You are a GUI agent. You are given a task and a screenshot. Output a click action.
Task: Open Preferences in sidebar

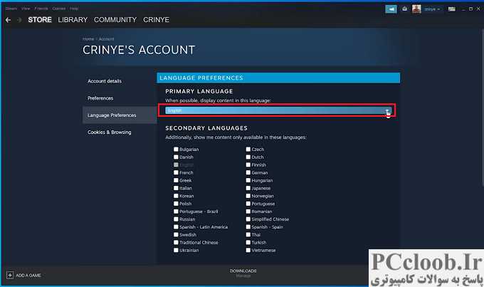[100, 98]
